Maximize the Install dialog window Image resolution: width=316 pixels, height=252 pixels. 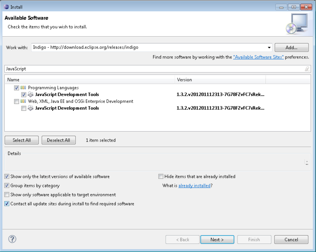[294, 7]
